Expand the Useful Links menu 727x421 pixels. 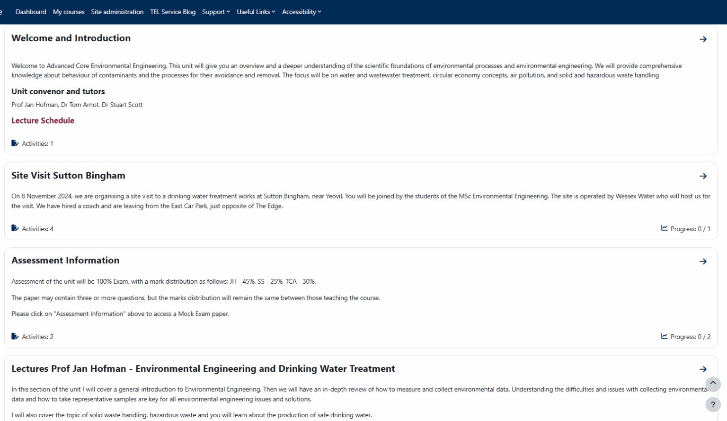[256, 12]
